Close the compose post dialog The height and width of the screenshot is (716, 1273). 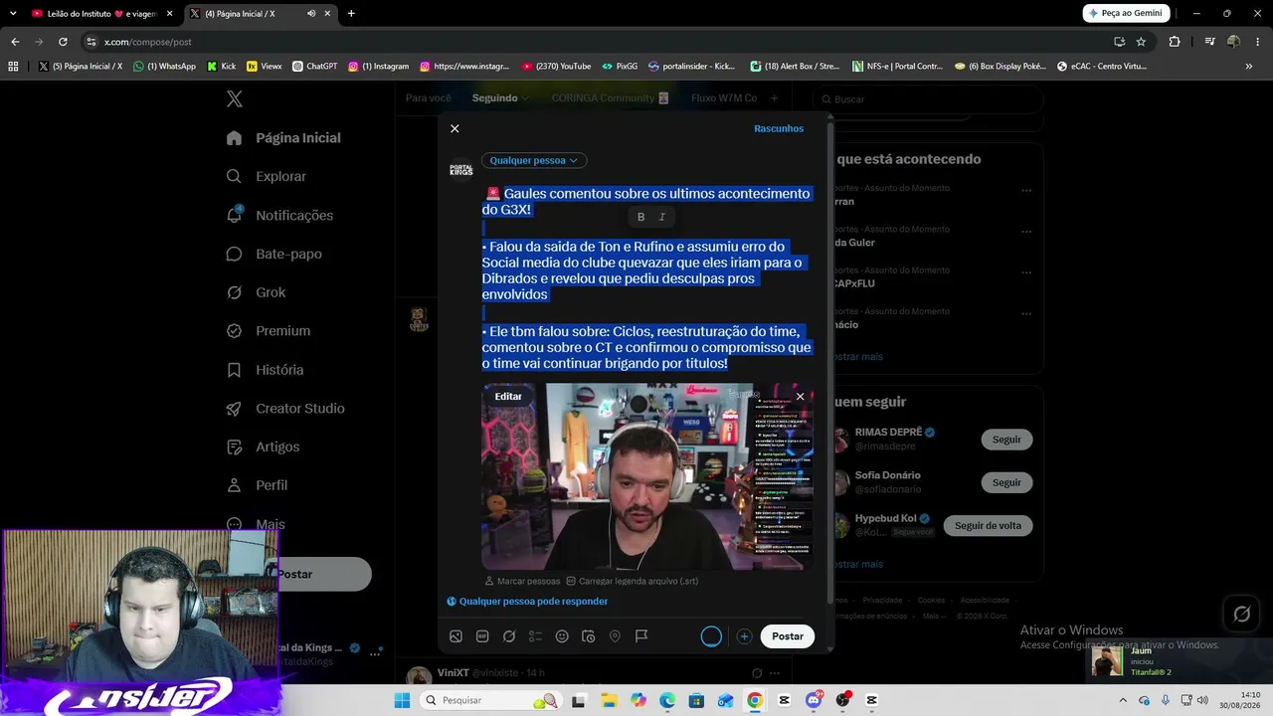455,128
